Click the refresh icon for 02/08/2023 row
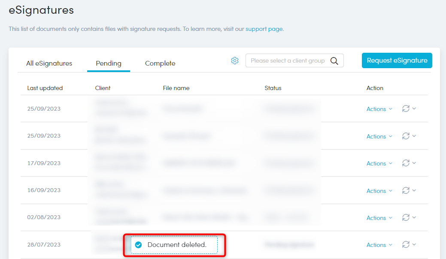The height and width of the screenshot is (259, 446). point(406,217)
